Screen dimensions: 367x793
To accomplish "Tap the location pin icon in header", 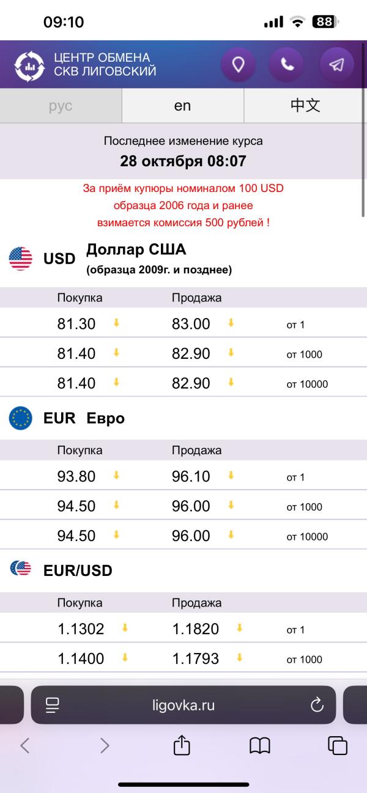I will 238,64.
